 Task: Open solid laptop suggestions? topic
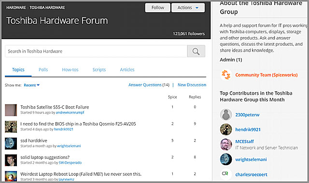pyautogui.click(x=45, y=157)
